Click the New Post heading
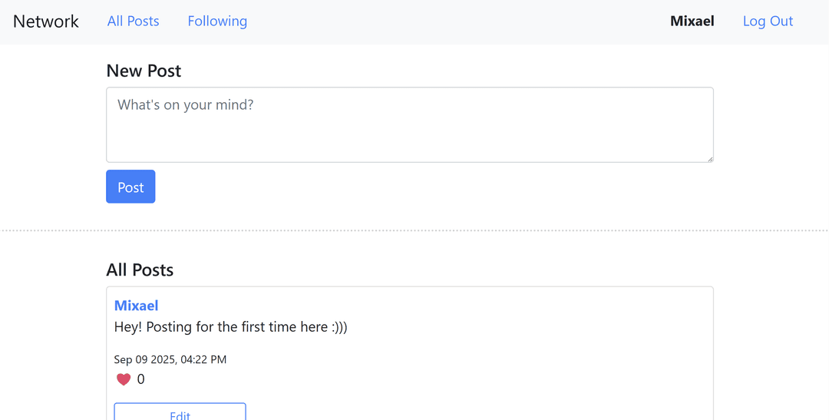 [x=144, y=71]
